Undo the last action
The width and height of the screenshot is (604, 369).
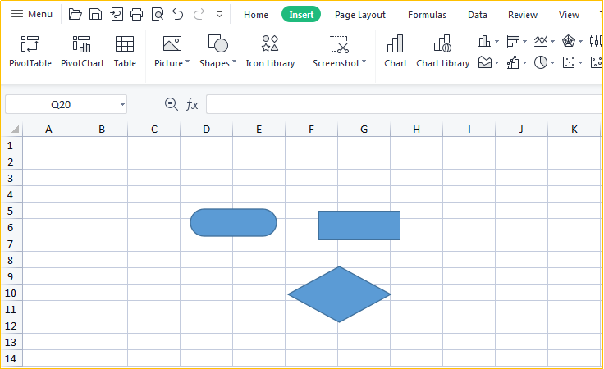tap(177, 15)
